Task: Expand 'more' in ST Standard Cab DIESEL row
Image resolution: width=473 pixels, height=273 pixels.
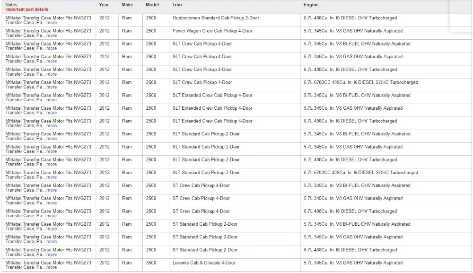Action: pos(52,255)
